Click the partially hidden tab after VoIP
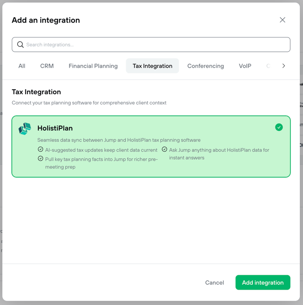303x305 pixels. click(269, 66)
